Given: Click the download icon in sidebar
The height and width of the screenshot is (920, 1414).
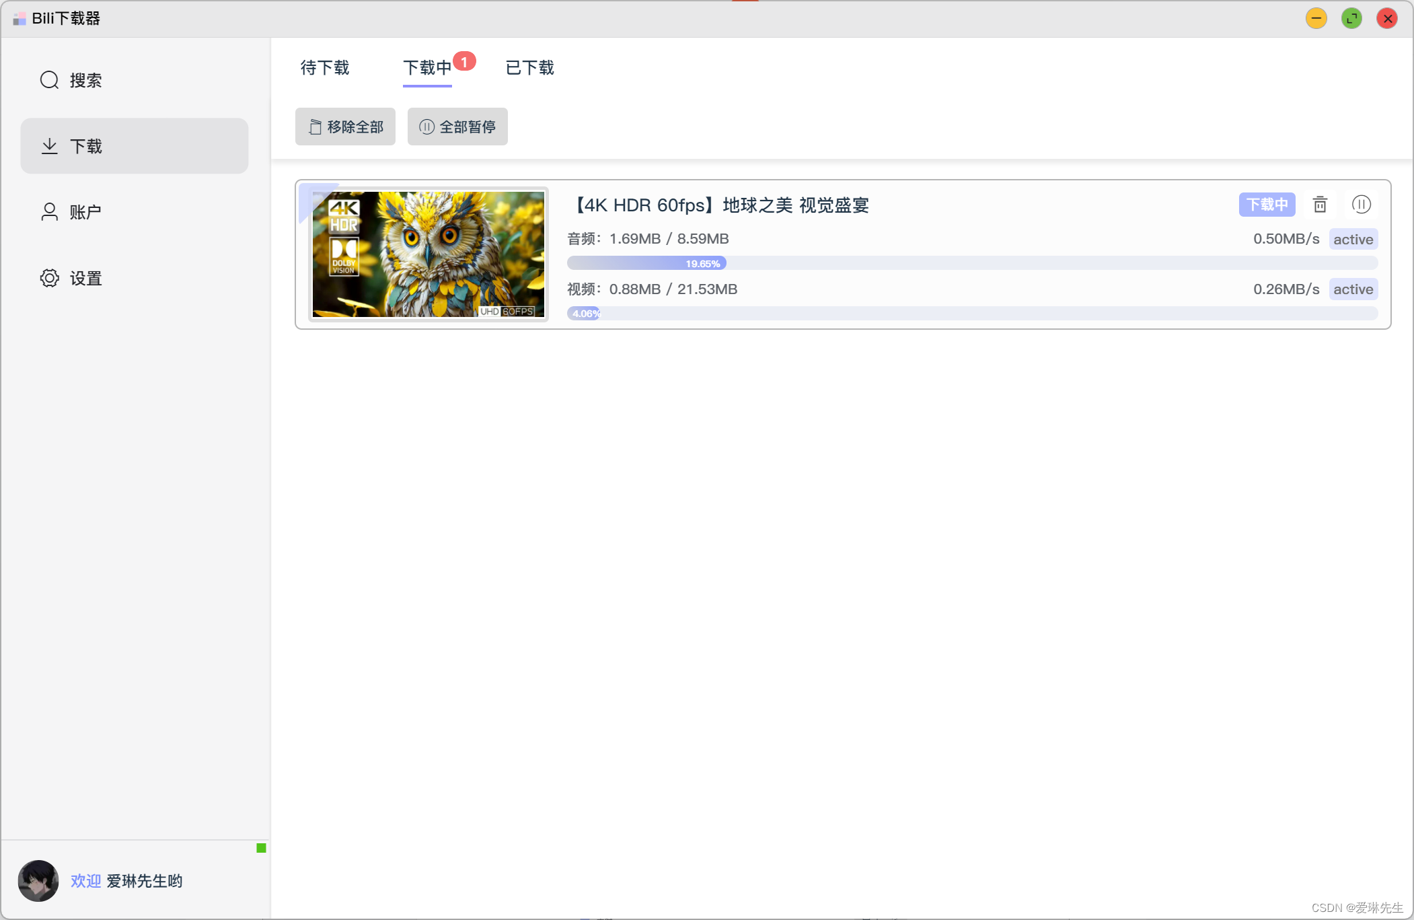Looking at the screenshot, I should click(50, 145).
